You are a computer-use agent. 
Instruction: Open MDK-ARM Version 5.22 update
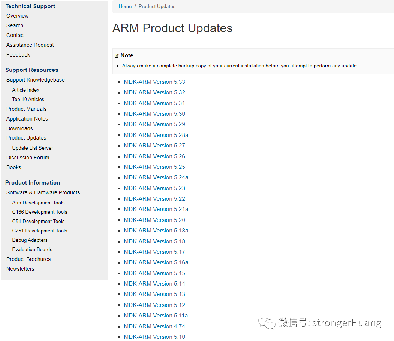pos(154,199)
